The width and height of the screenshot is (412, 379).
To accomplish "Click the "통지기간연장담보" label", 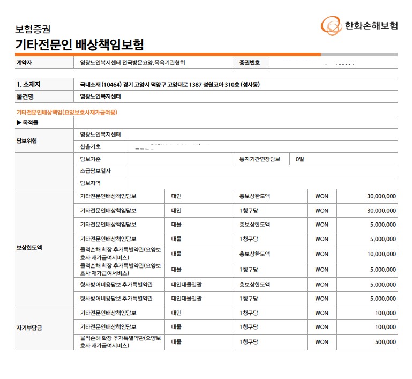I will [x=260, y=159].
